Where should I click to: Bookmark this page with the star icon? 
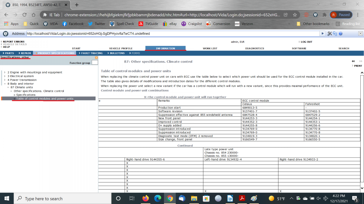pyautogui.click(x=295, y=15)
